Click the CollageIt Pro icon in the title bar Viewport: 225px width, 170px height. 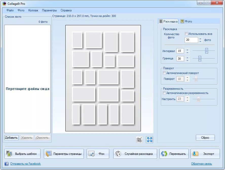[x=4, y=4]
